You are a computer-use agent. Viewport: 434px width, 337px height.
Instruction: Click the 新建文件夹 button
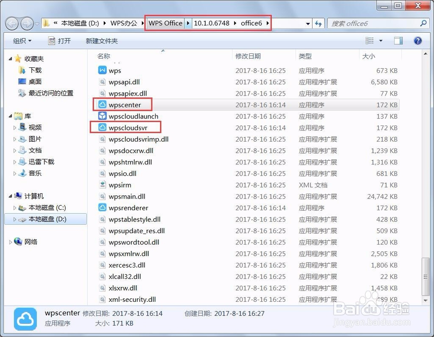click(102, 41)
